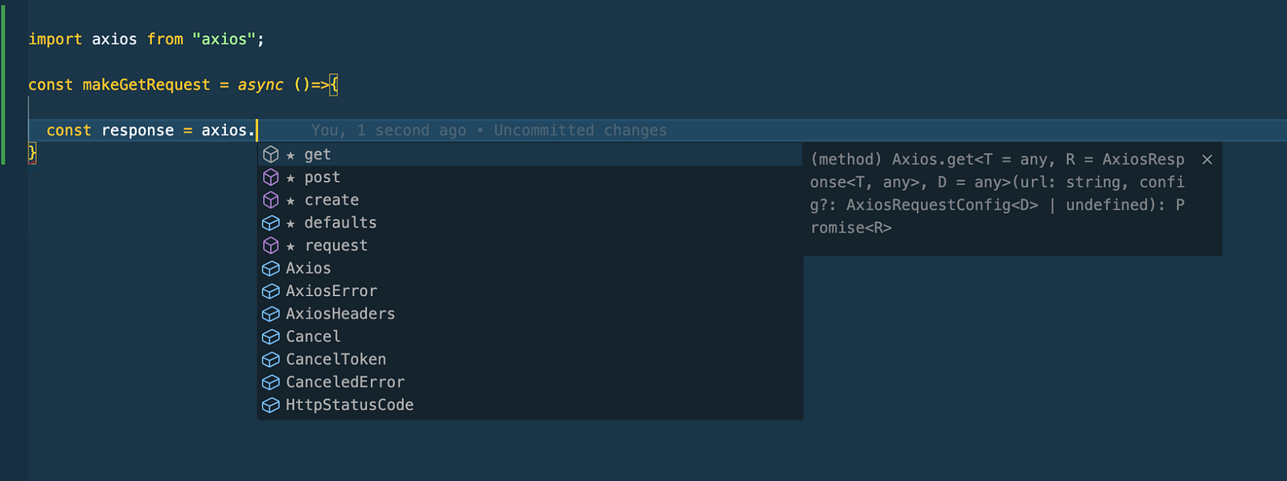Select CancelToken in the suggestion list
Image resolution: width=1287 pixels, height=481 pixels.
(529, 360)
